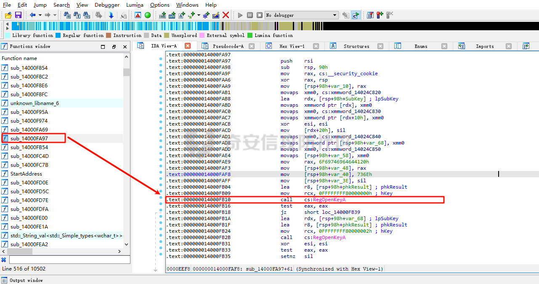The height and width of the screenshot is (284, 539).
Task: Open the File menu
Action: click(7, 5)
